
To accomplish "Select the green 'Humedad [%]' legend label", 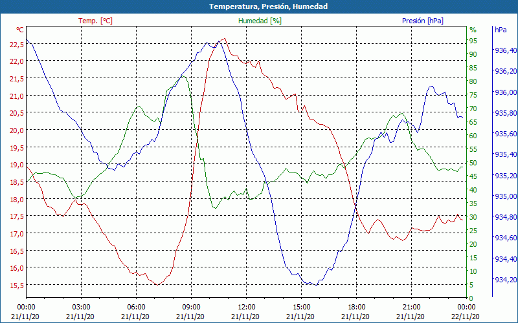I will click(260, 21).
